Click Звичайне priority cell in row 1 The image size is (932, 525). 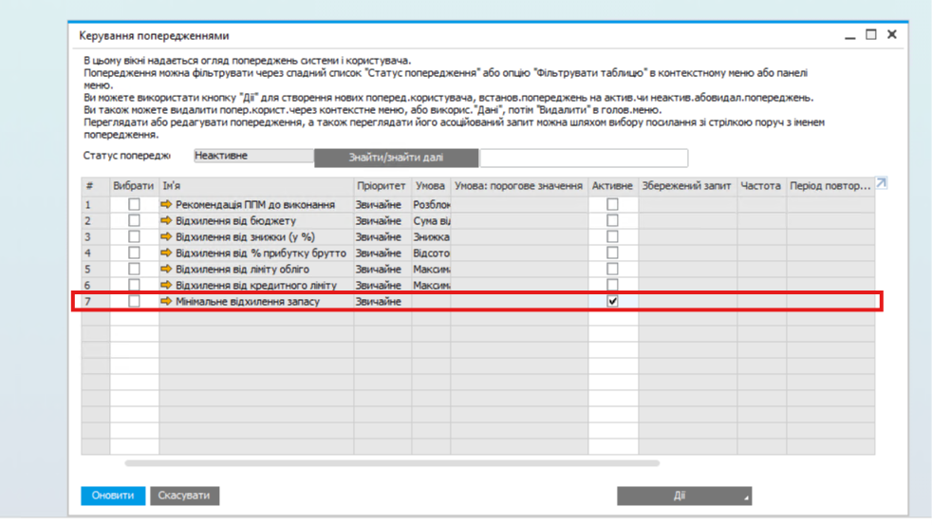[x=382, y=204]
